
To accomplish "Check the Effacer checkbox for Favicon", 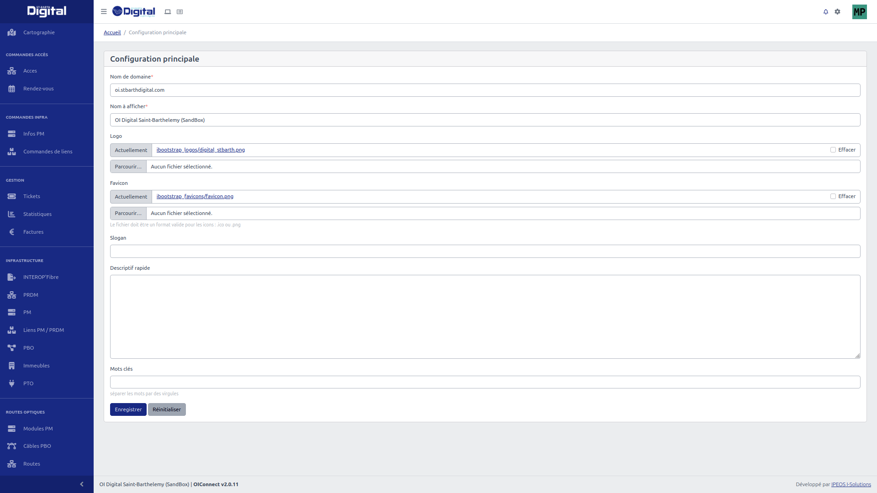I will point(833,196).
